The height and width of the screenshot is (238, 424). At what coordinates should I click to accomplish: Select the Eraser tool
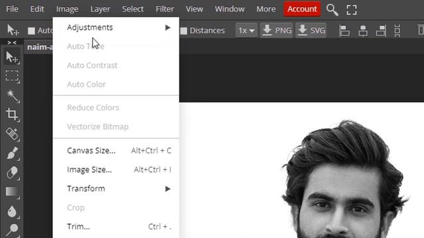tap(12, 173)
